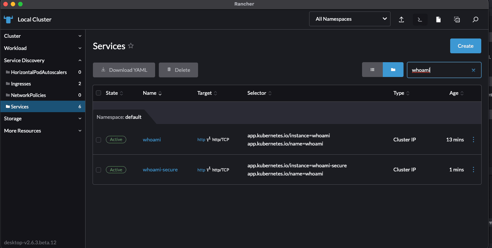492x248 pixels.
Task: Clear the whoami filter with X icon
Action: click(x=473, y=70)
